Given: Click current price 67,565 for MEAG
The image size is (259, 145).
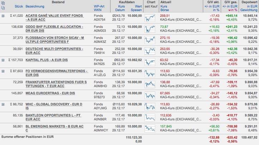Looking at the screenshot, I should coord(165,93).
